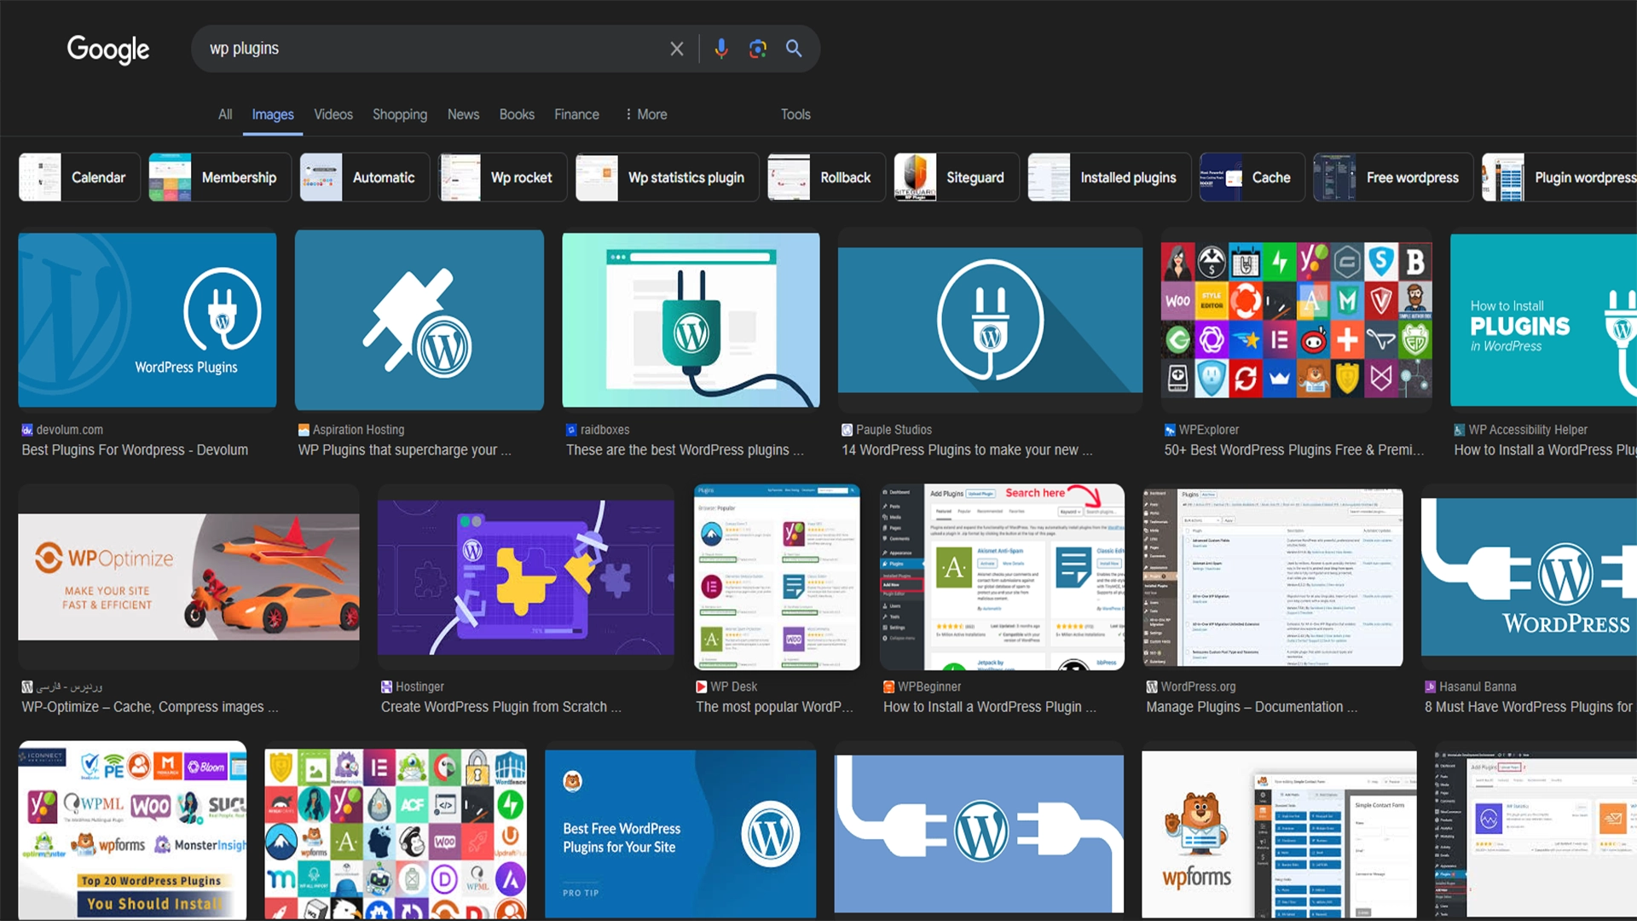Open the Shopping tab
The image size is (1637, 921).
tap(400, 114)
